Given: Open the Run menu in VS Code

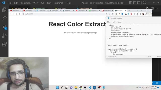Looking at the screenshot, I should point(49,3).
